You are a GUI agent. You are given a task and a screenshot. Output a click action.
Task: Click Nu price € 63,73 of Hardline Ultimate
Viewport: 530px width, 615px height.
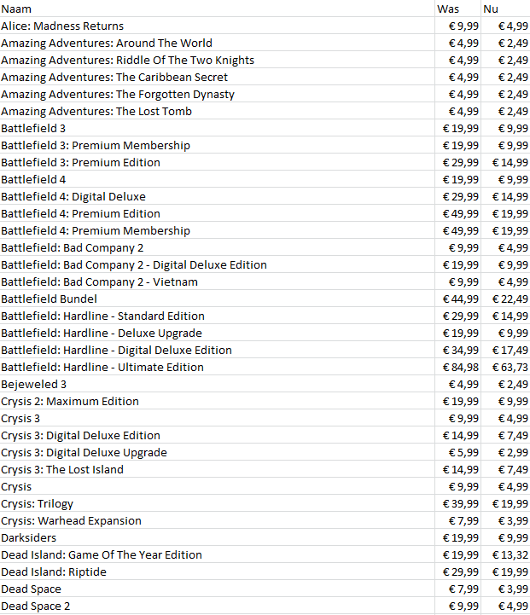tap(506, 367)
